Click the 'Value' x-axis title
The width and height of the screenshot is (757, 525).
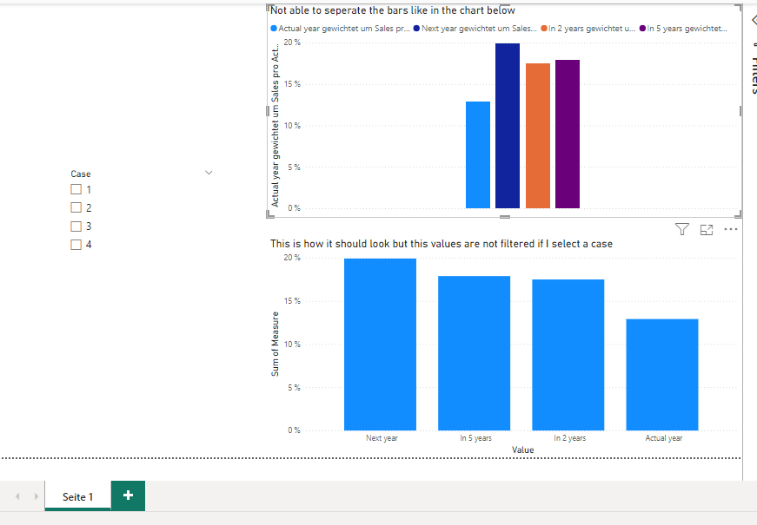point(522,450)
